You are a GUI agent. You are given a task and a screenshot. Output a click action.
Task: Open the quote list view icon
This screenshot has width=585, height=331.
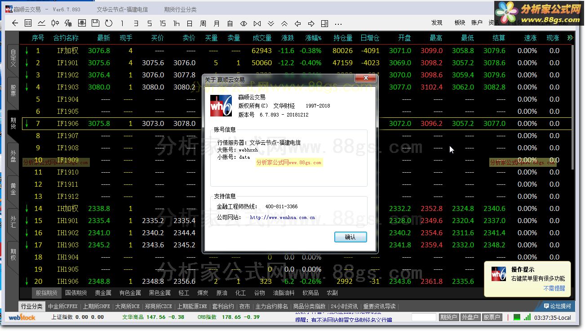click(x=28, y=23)
